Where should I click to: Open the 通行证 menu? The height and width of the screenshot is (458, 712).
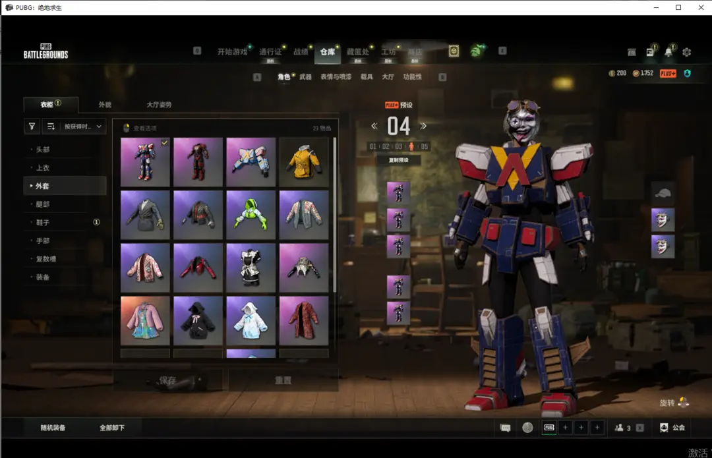click(x=270, y=52)
